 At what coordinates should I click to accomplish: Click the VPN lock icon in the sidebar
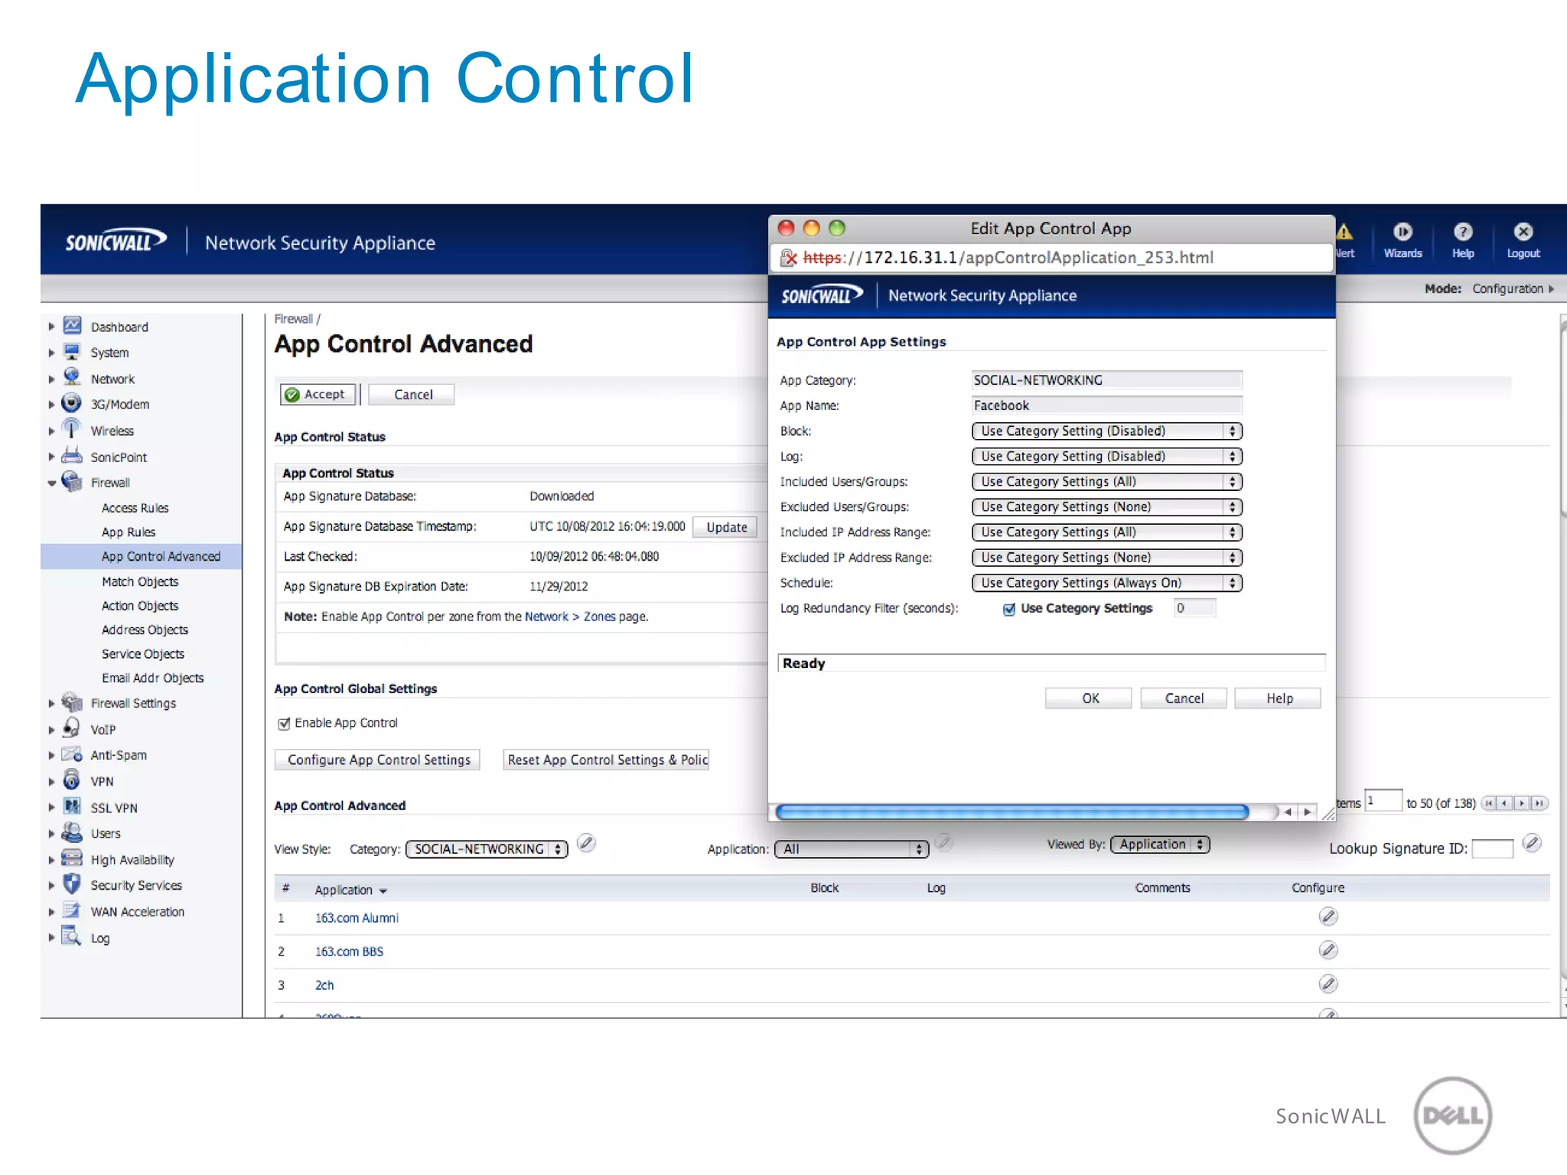[72, 780]
